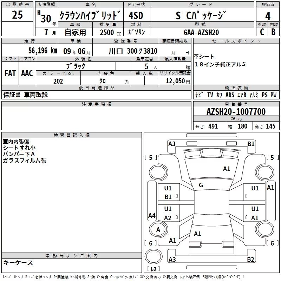
Task: Click the windshield G mark on the diagram
Action: pos(201,185)
